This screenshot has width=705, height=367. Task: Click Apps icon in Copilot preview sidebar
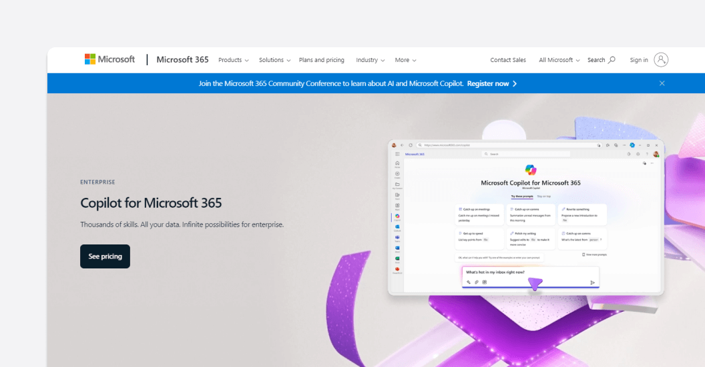[397, 206]
